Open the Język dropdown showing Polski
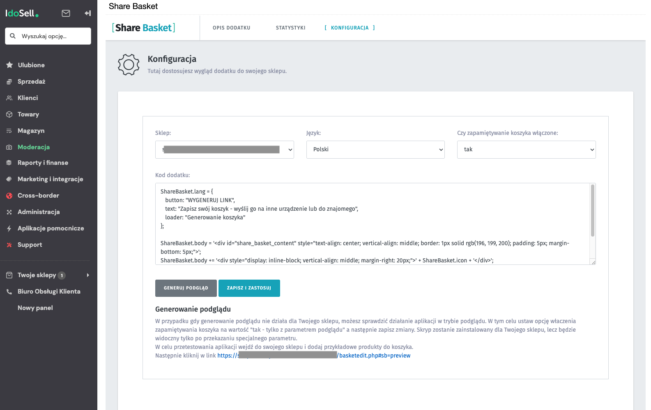 tap(375, 150)
